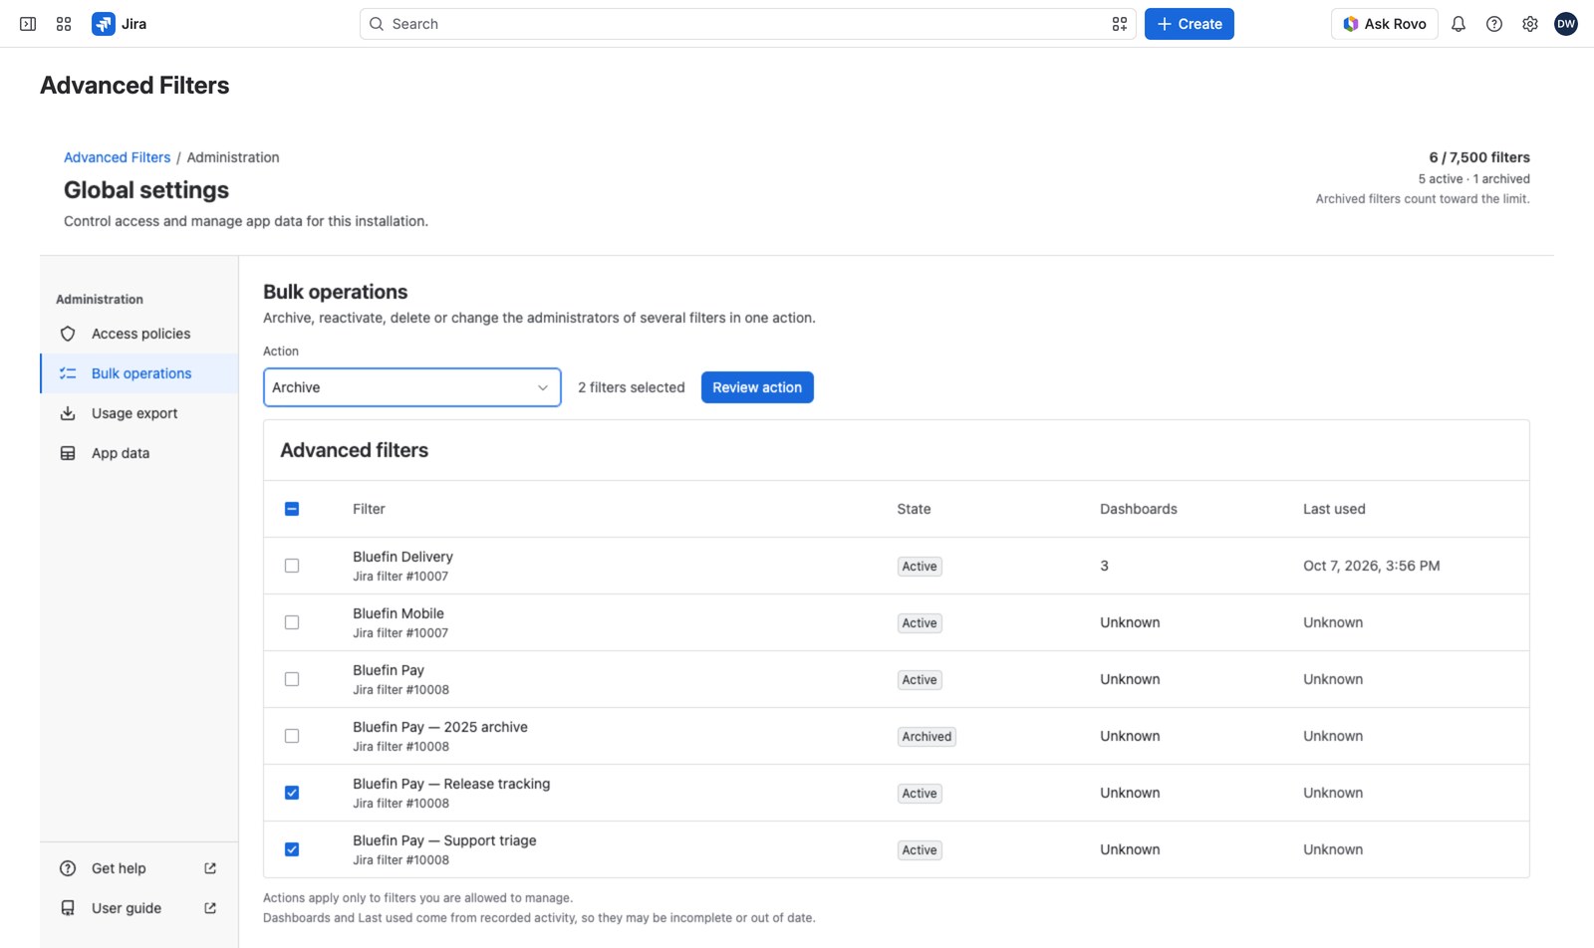Click the Oct 7, 2026, 3:56 PM timestamp

(x=1372, y=566)
